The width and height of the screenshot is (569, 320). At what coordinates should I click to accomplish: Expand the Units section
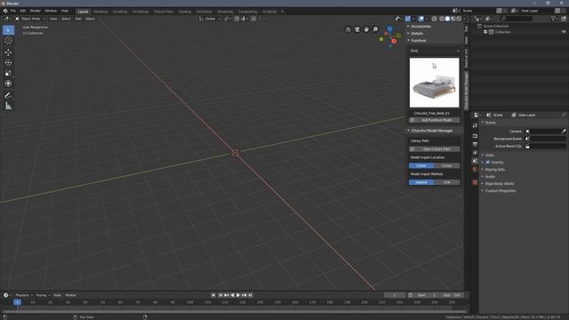coord(490,156)
